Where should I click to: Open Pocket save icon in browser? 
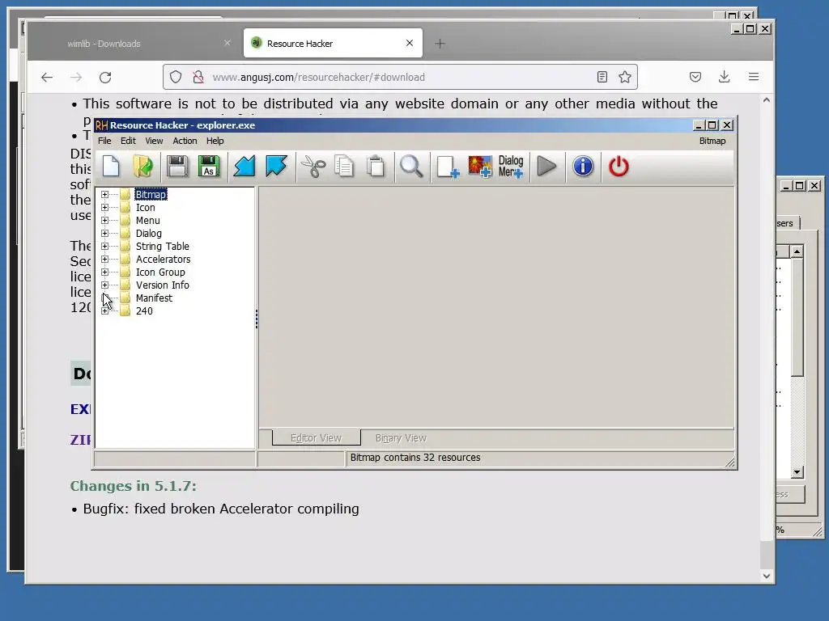pos(695,77)
